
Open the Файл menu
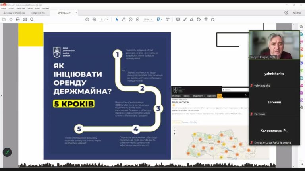(x=3, y=8)
